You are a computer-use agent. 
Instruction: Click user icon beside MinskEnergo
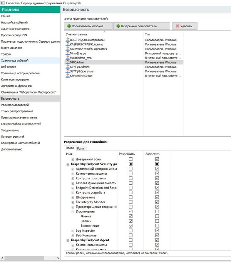coord(68,53)
